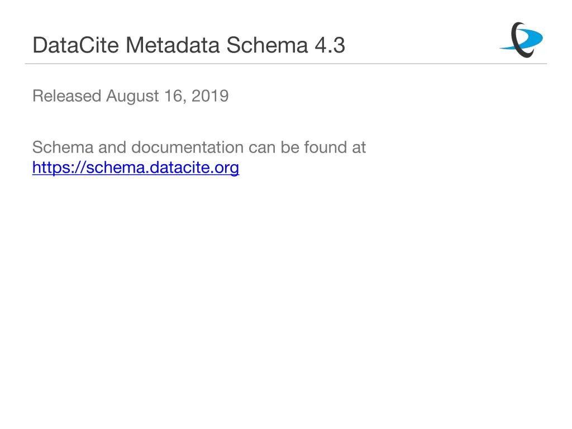Click the "https" prefix of the hyperlink
The image size is (572, 429).
click(x=47, y=167)
